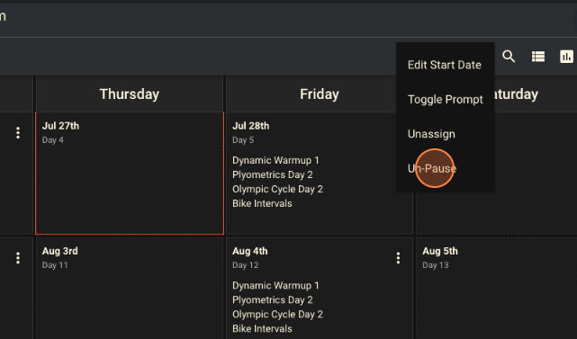Open the search magnifier icon
577x339 pixels.
[509, 57]
